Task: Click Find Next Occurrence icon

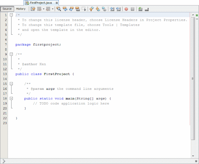Action: pyautogui.click(x=71, y=9)
